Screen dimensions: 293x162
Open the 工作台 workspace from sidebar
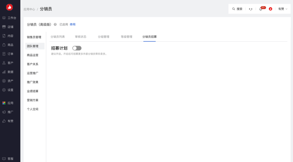click(10, 18)
